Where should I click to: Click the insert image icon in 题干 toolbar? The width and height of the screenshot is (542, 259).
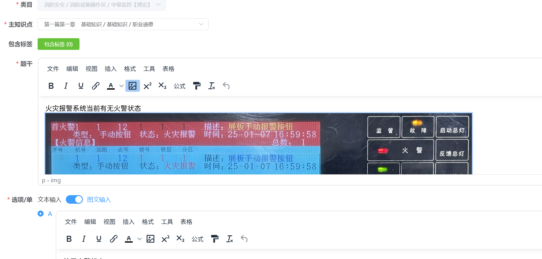(x=133, y=86)
